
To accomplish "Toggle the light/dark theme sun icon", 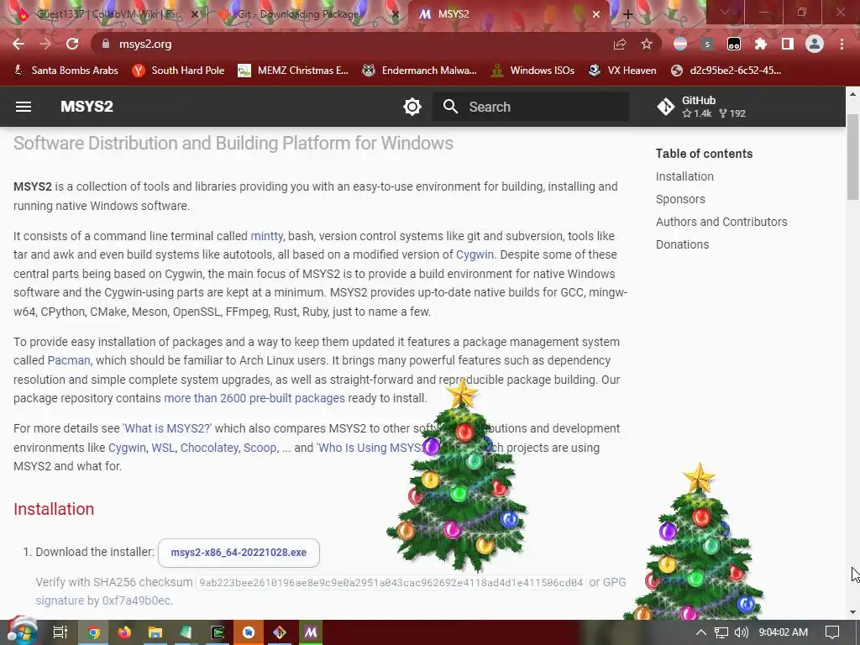I will 412,107.
